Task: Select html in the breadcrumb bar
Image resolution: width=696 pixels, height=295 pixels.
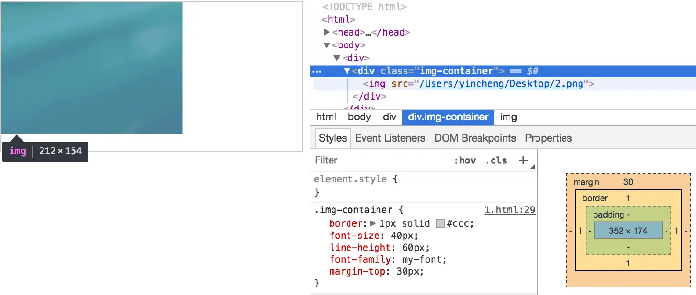Action: tap(326, 117)
